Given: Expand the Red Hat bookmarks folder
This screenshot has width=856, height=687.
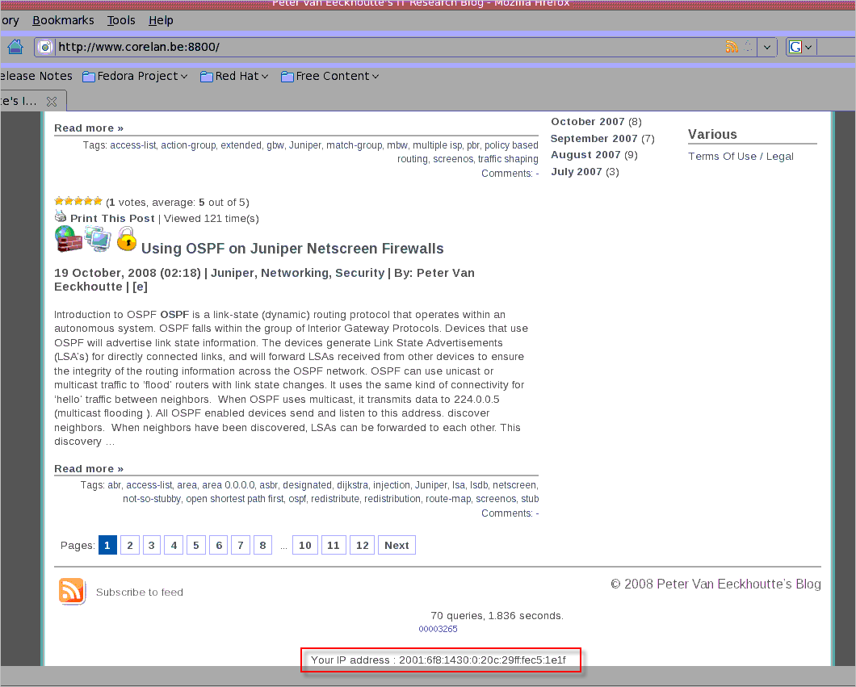Looking at the screenshot, I should pos(235,76).
